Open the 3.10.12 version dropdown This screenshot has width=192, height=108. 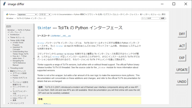tap(45, 15)
